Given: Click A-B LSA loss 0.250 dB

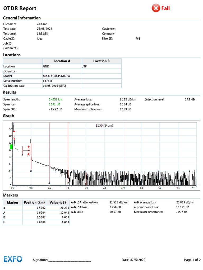Looking at the screenshot, I should pyautogui.click(x=115, y=207).
